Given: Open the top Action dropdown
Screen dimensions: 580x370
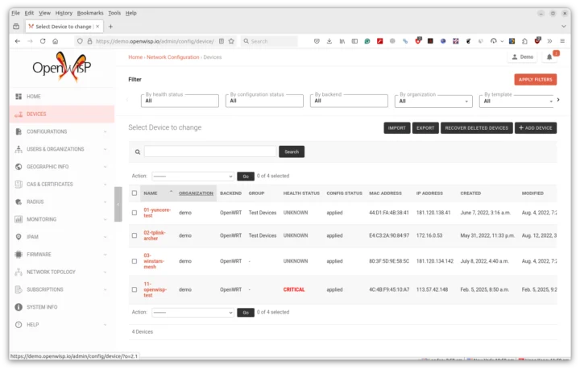Looking at the screenshot, I should [x=193, y=176].
